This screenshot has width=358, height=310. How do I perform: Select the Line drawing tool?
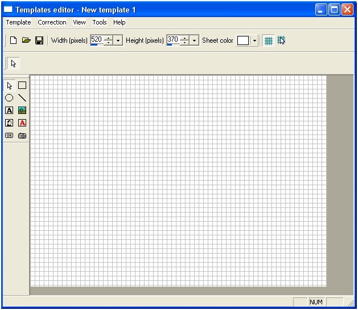[x=22, y=98]
